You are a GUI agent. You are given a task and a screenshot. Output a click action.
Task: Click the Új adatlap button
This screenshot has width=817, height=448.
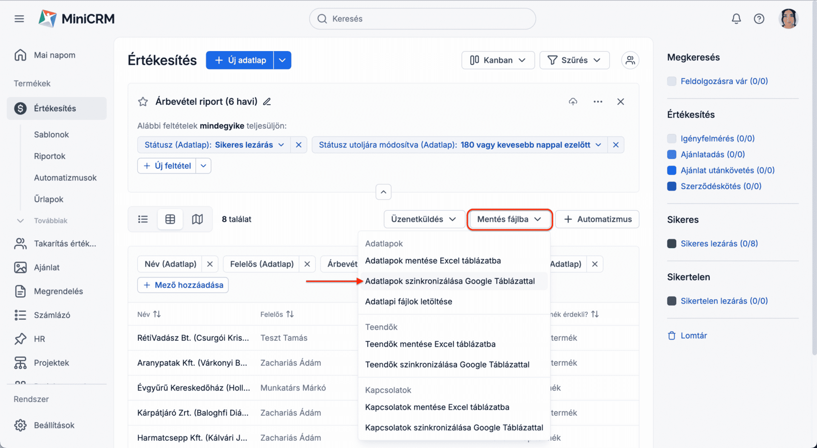[x=240, y=60]
